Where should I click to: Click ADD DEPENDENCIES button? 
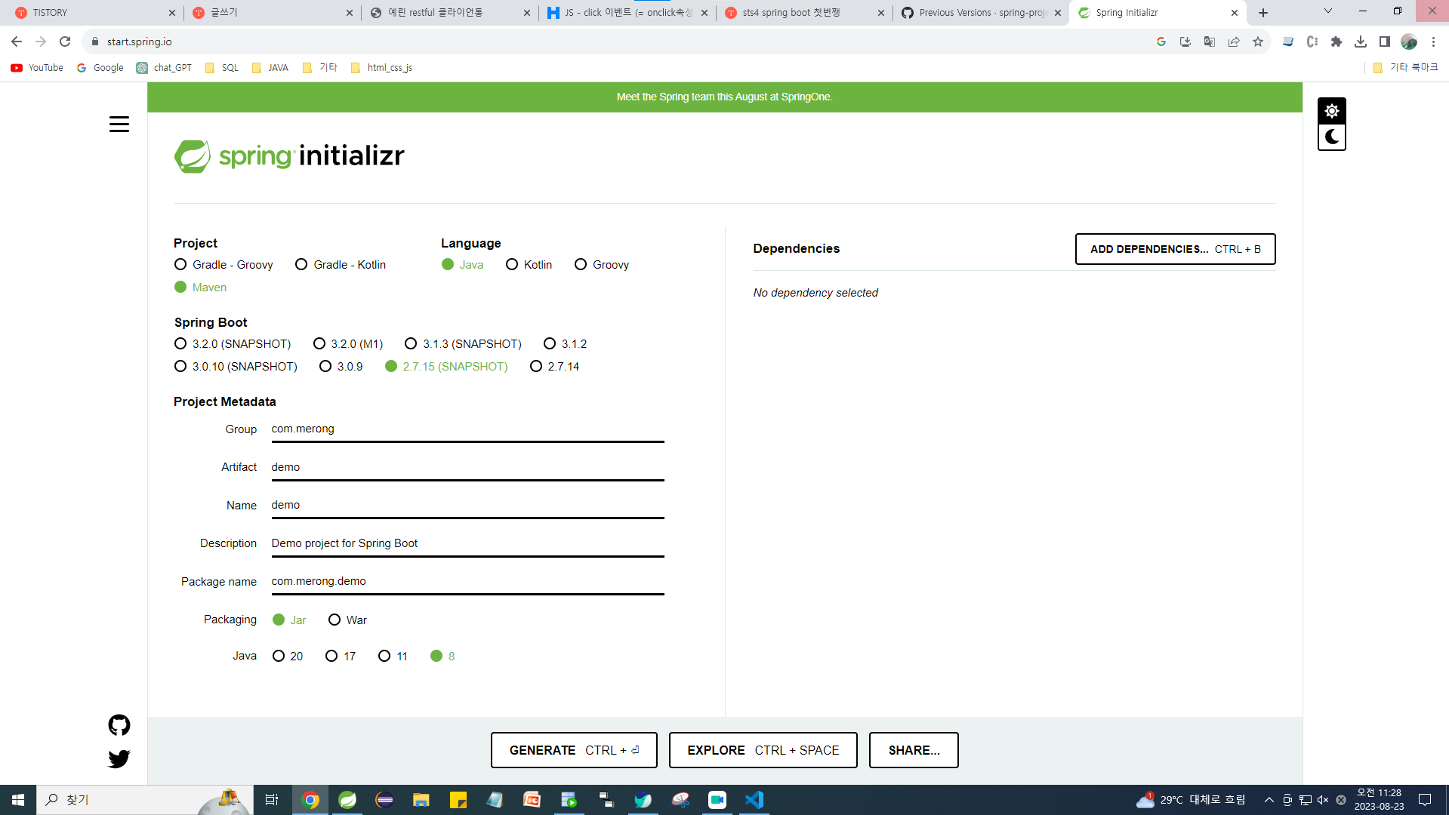[x=1175, y=249]
